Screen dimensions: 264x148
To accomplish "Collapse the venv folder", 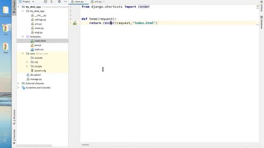I will pos(23,54).
